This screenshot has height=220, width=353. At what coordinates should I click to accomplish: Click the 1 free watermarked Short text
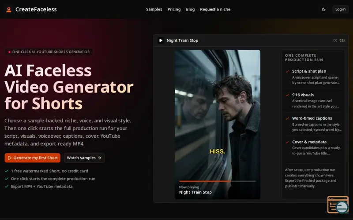[x=49, y=171]
